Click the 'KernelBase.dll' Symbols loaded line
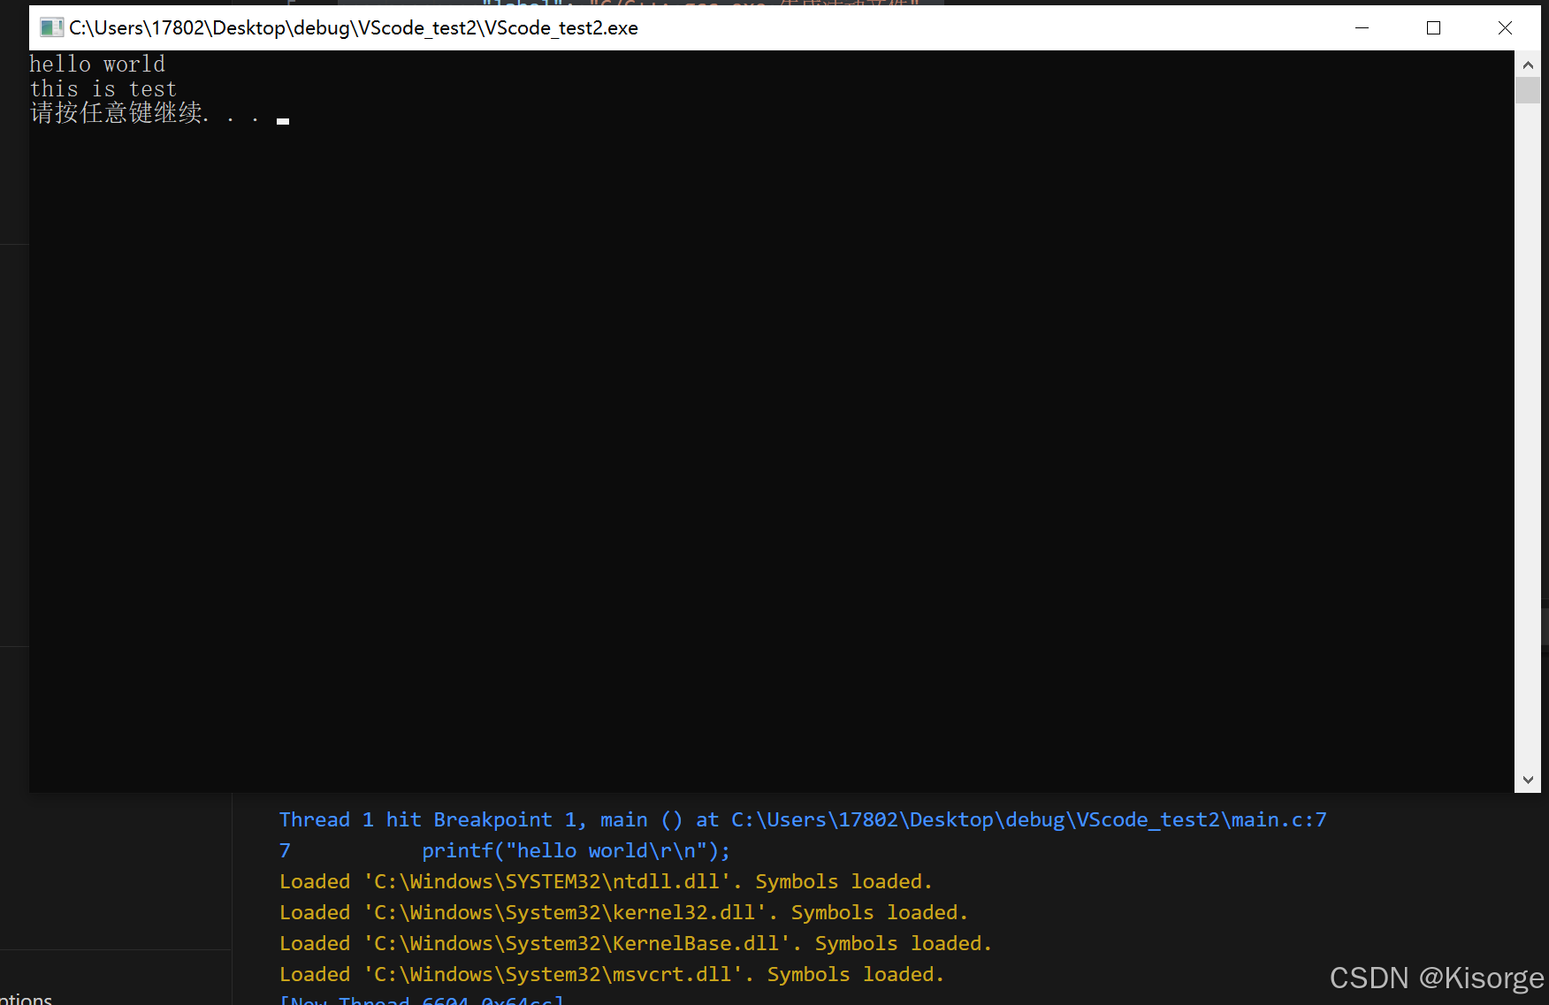The image size is (1549, 1005). pyautogui.click(x=636, y=943)
